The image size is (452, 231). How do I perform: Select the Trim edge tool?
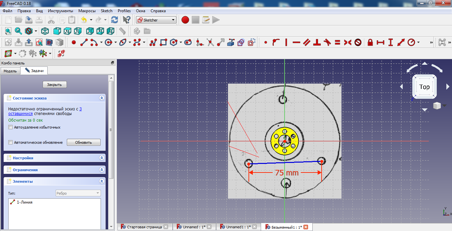tap(210, 42)
